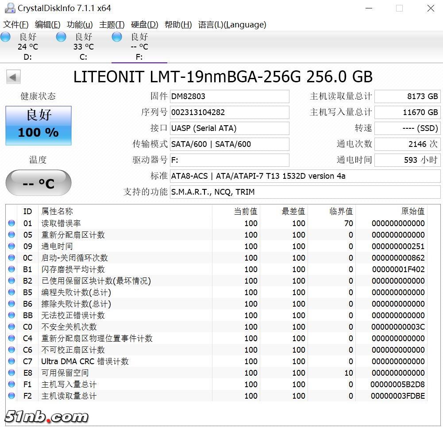Click status orb for 01 读取错误率
Screen dimensions: 443x427
point(12,223)
